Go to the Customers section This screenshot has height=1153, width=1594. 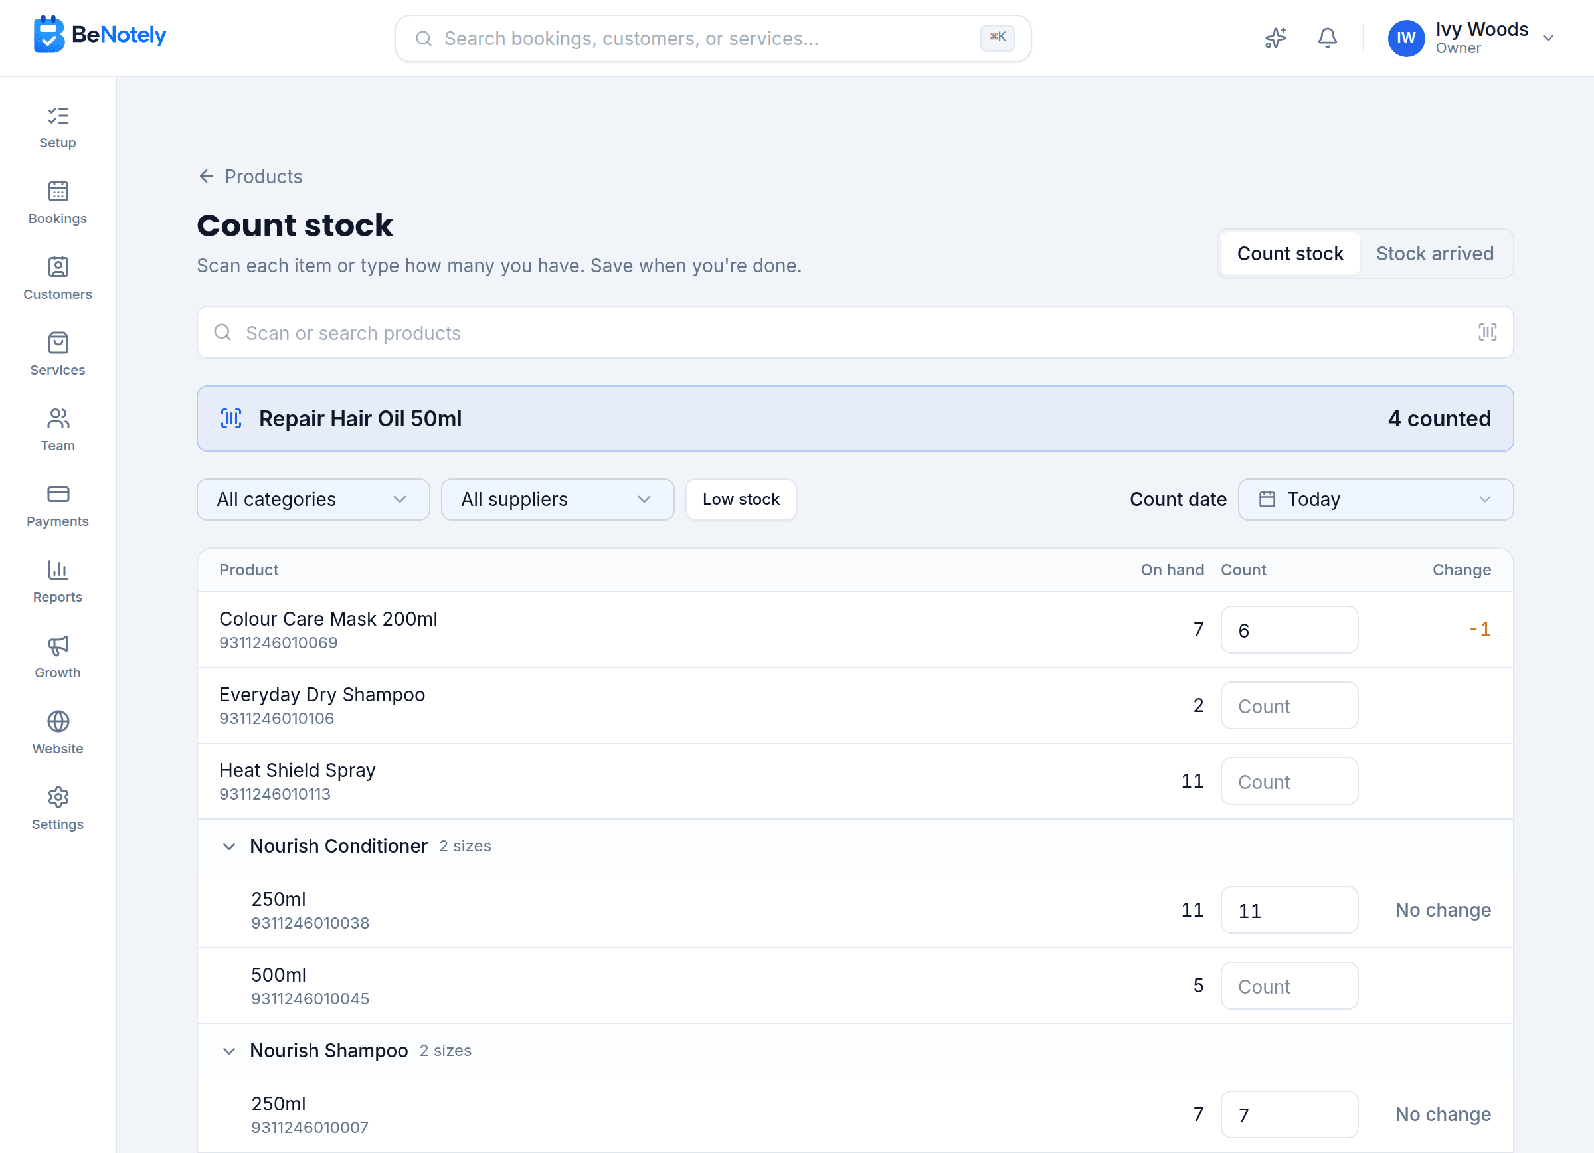coord(58,278)
